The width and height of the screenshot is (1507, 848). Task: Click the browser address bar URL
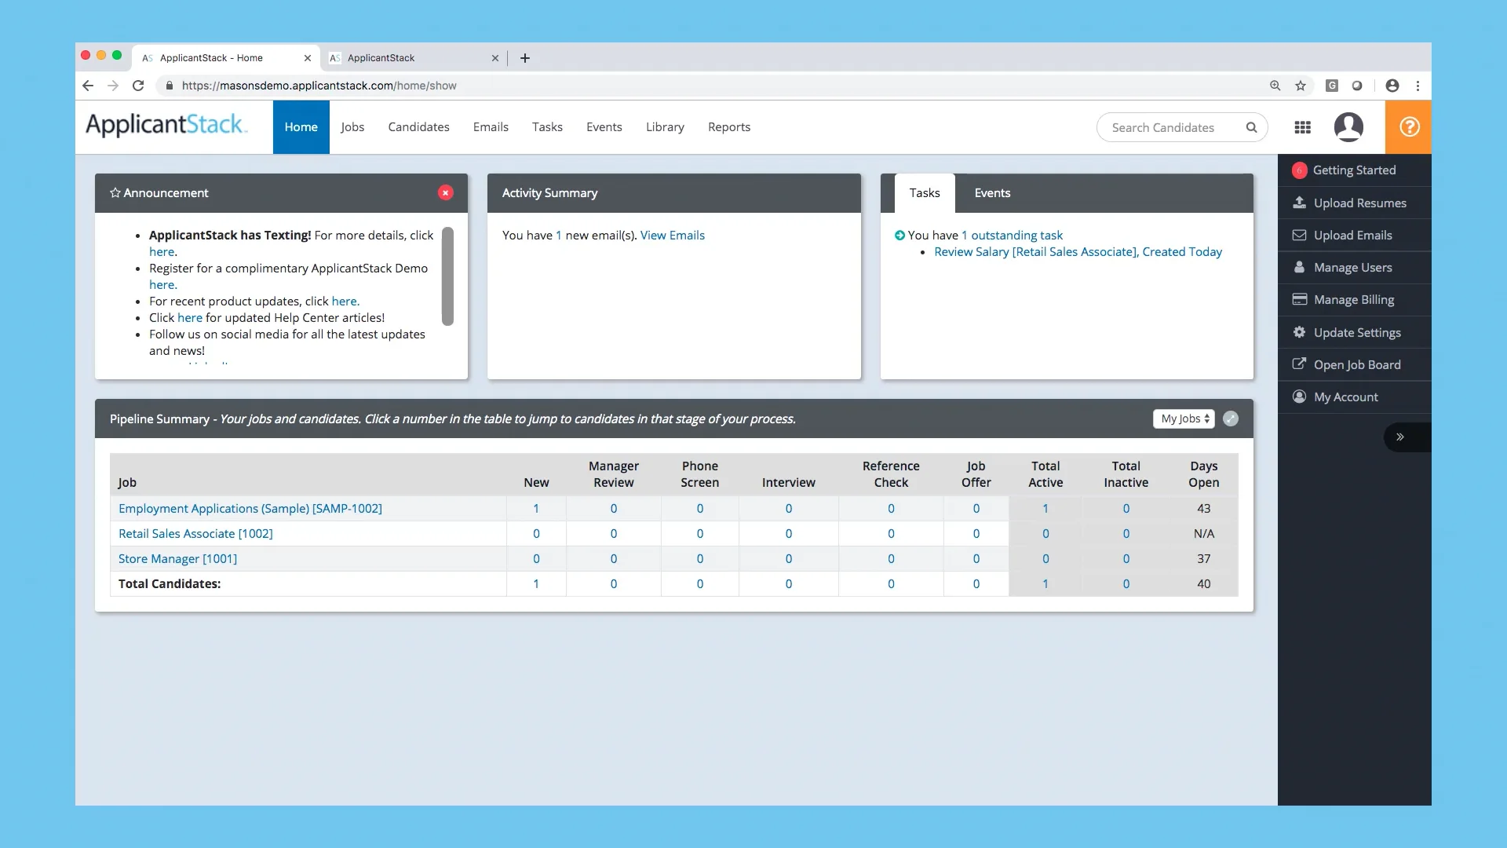point(319,86)
